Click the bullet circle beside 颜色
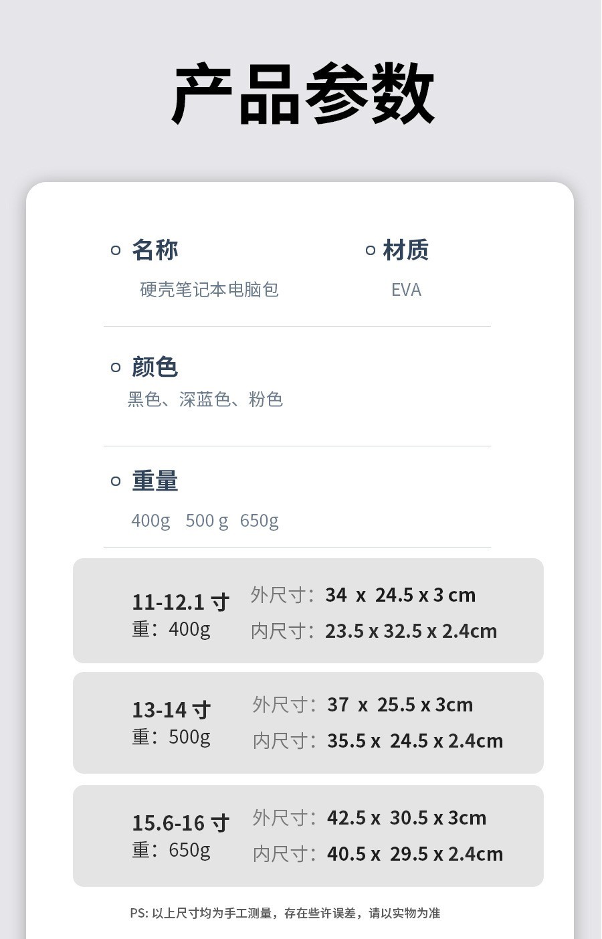Viewport: 602px width, 939px height. point(116,367)
